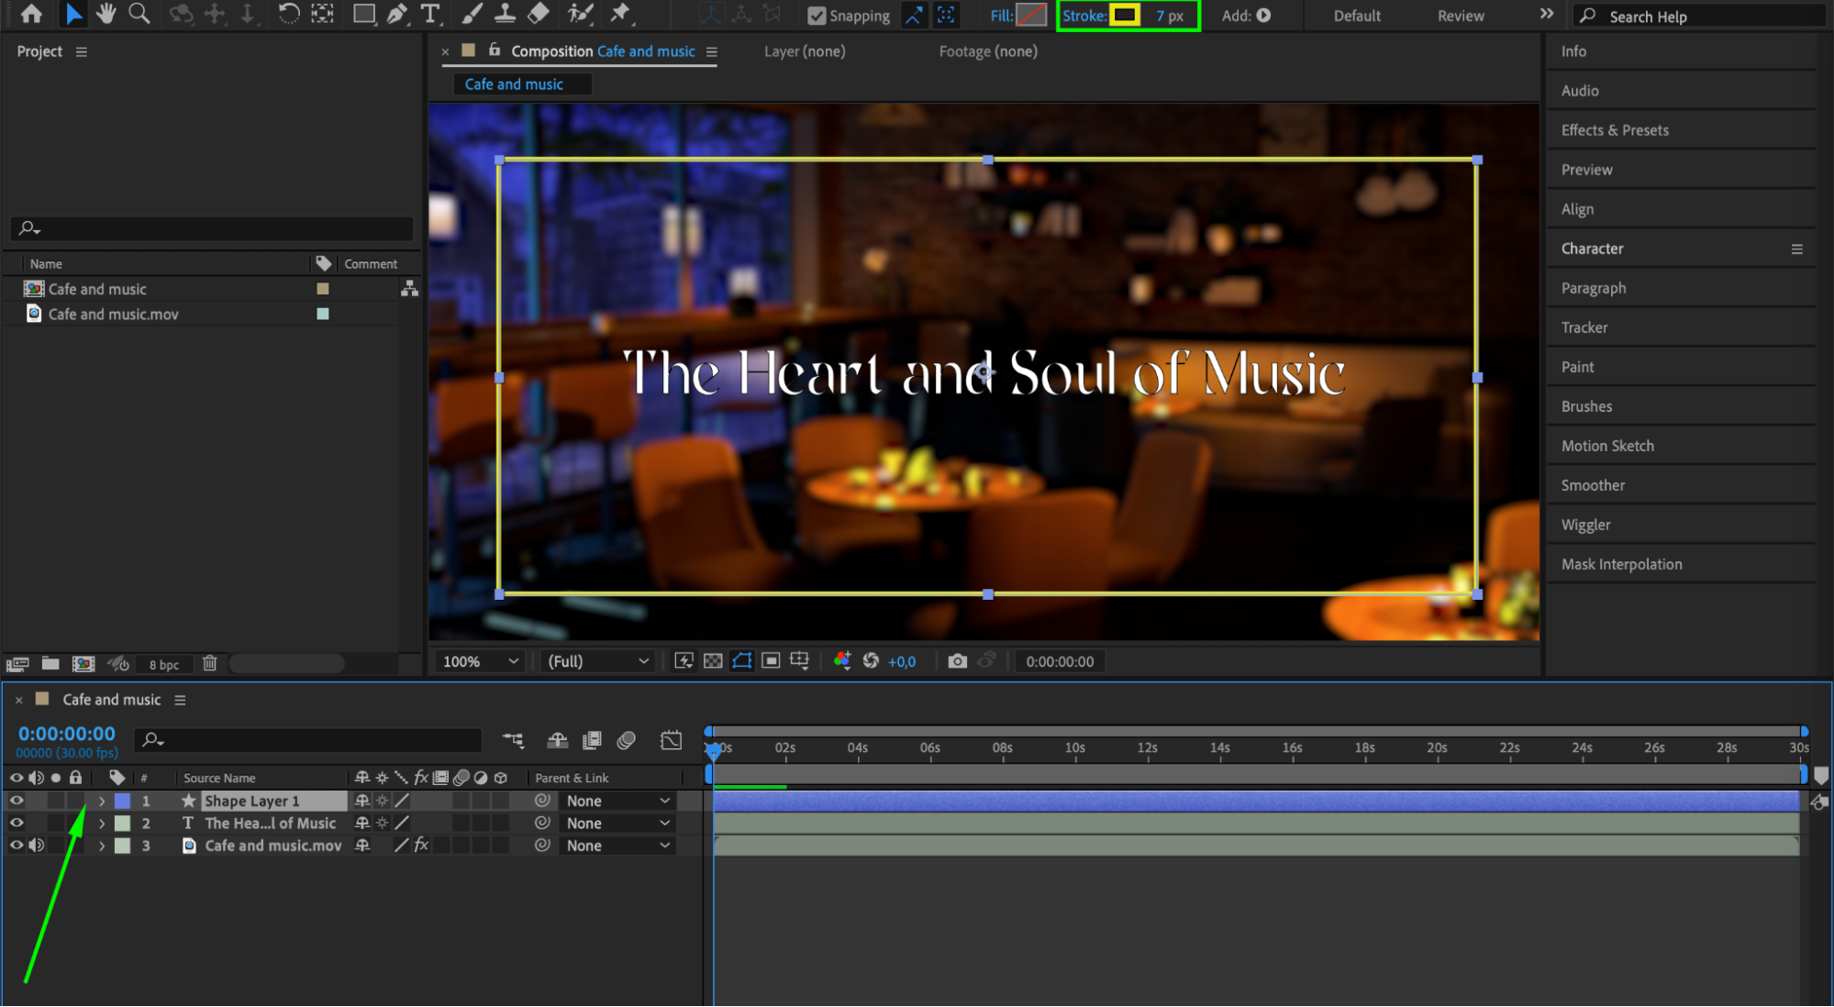Click the yellow Stroke color swatch
Viewport: 1834px width, 1007px height.
tap(1124, 16)
